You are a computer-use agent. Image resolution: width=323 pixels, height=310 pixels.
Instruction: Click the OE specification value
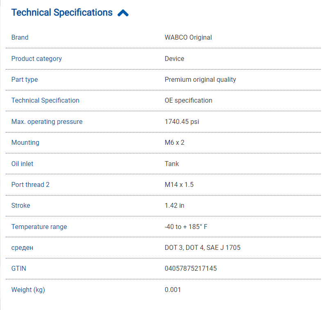tap(188, 101)
